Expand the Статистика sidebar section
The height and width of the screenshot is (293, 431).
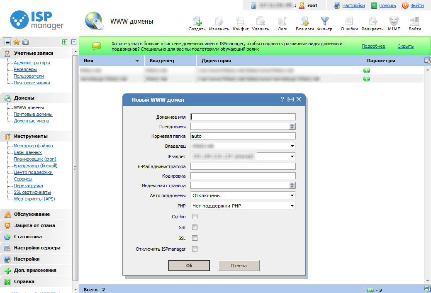[28, 237]
